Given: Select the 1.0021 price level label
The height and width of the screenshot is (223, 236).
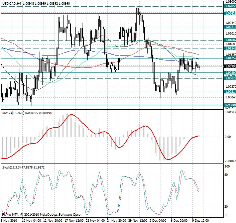Looking at the screenshot, I should point(230,92).
